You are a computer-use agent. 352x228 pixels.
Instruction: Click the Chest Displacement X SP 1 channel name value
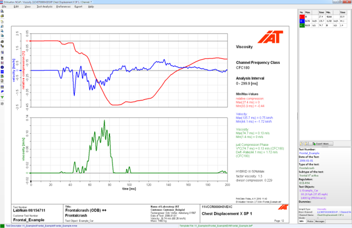(x=330, y=215)
